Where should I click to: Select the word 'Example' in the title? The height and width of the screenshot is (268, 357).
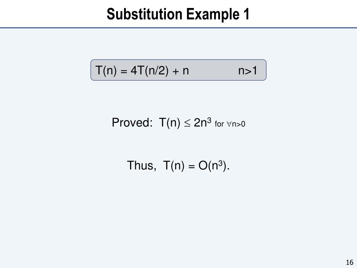[x=213, y=15]
